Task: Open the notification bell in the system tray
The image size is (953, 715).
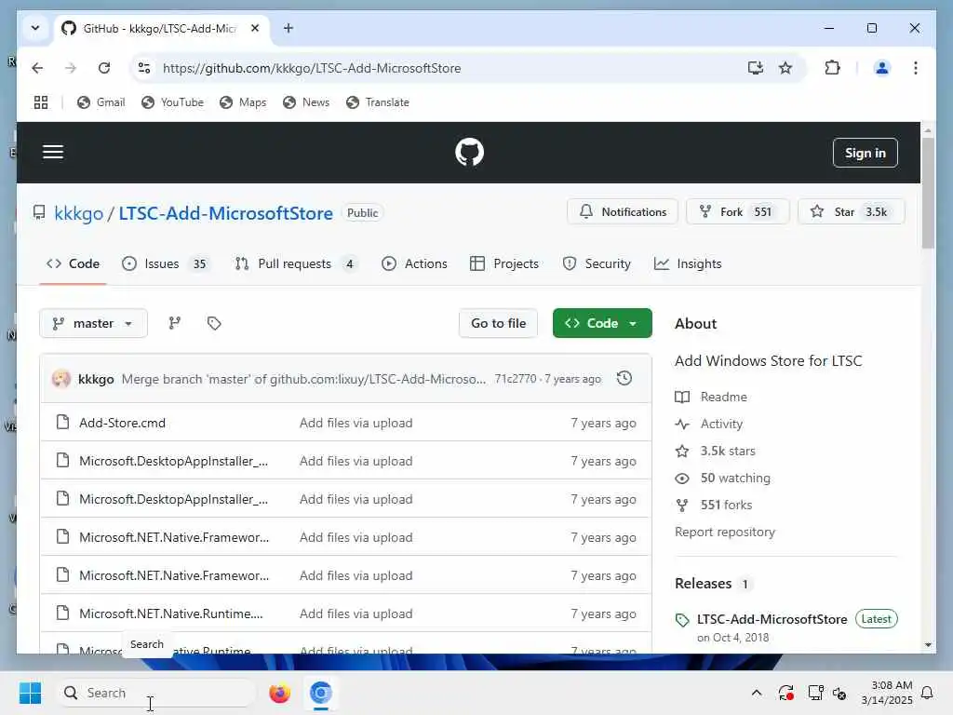Action: (x=928, y=693)
